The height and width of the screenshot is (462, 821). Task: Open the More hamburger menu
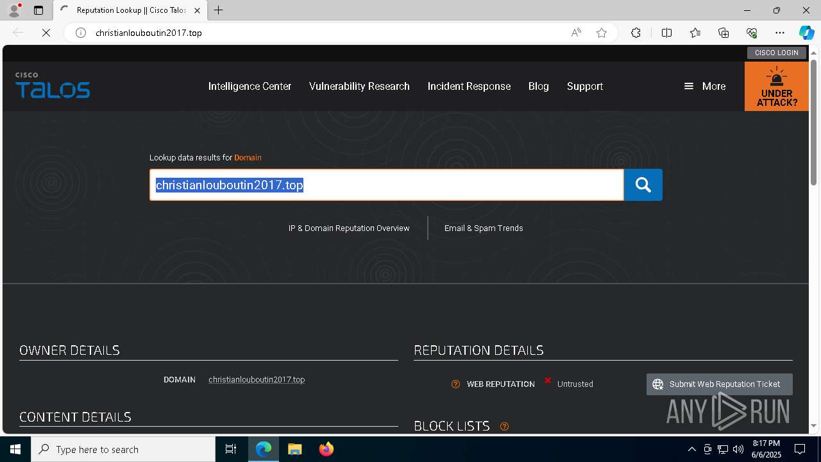pyautogui.click(x=704, y=86)
